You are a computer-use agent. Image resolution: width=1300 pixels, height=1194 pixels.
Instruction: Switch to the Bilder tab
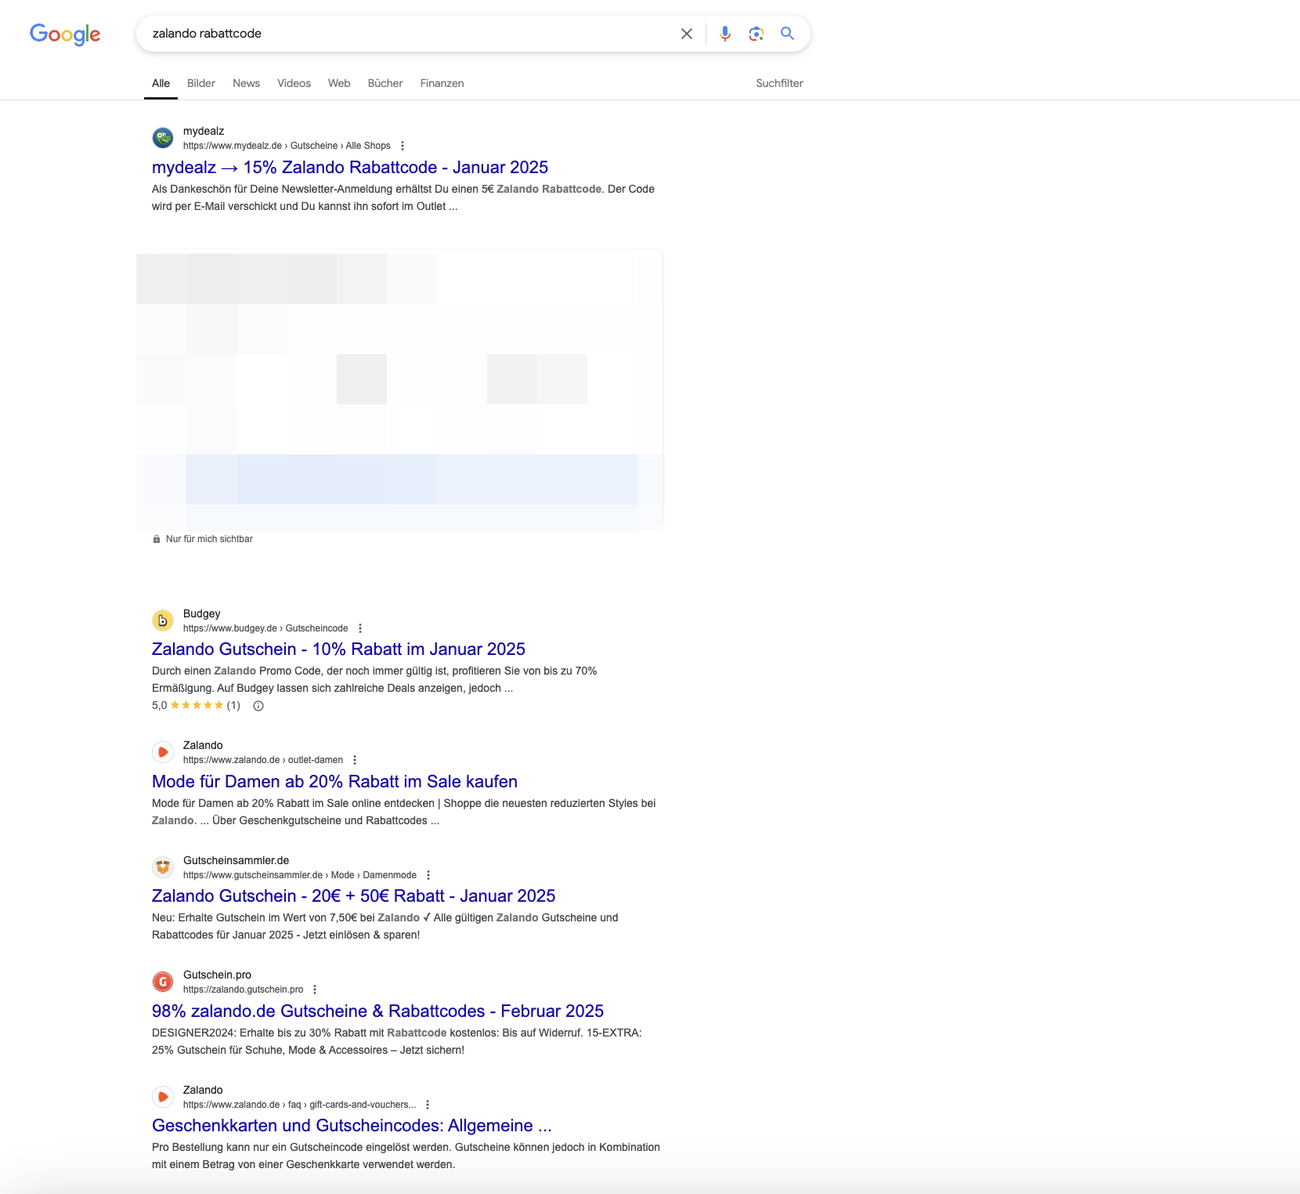200,83
